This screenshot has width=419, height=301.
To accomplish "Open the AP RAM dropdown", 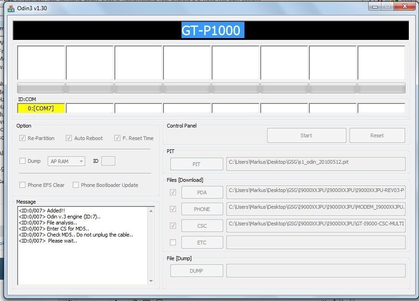I will tap(66, 161).
